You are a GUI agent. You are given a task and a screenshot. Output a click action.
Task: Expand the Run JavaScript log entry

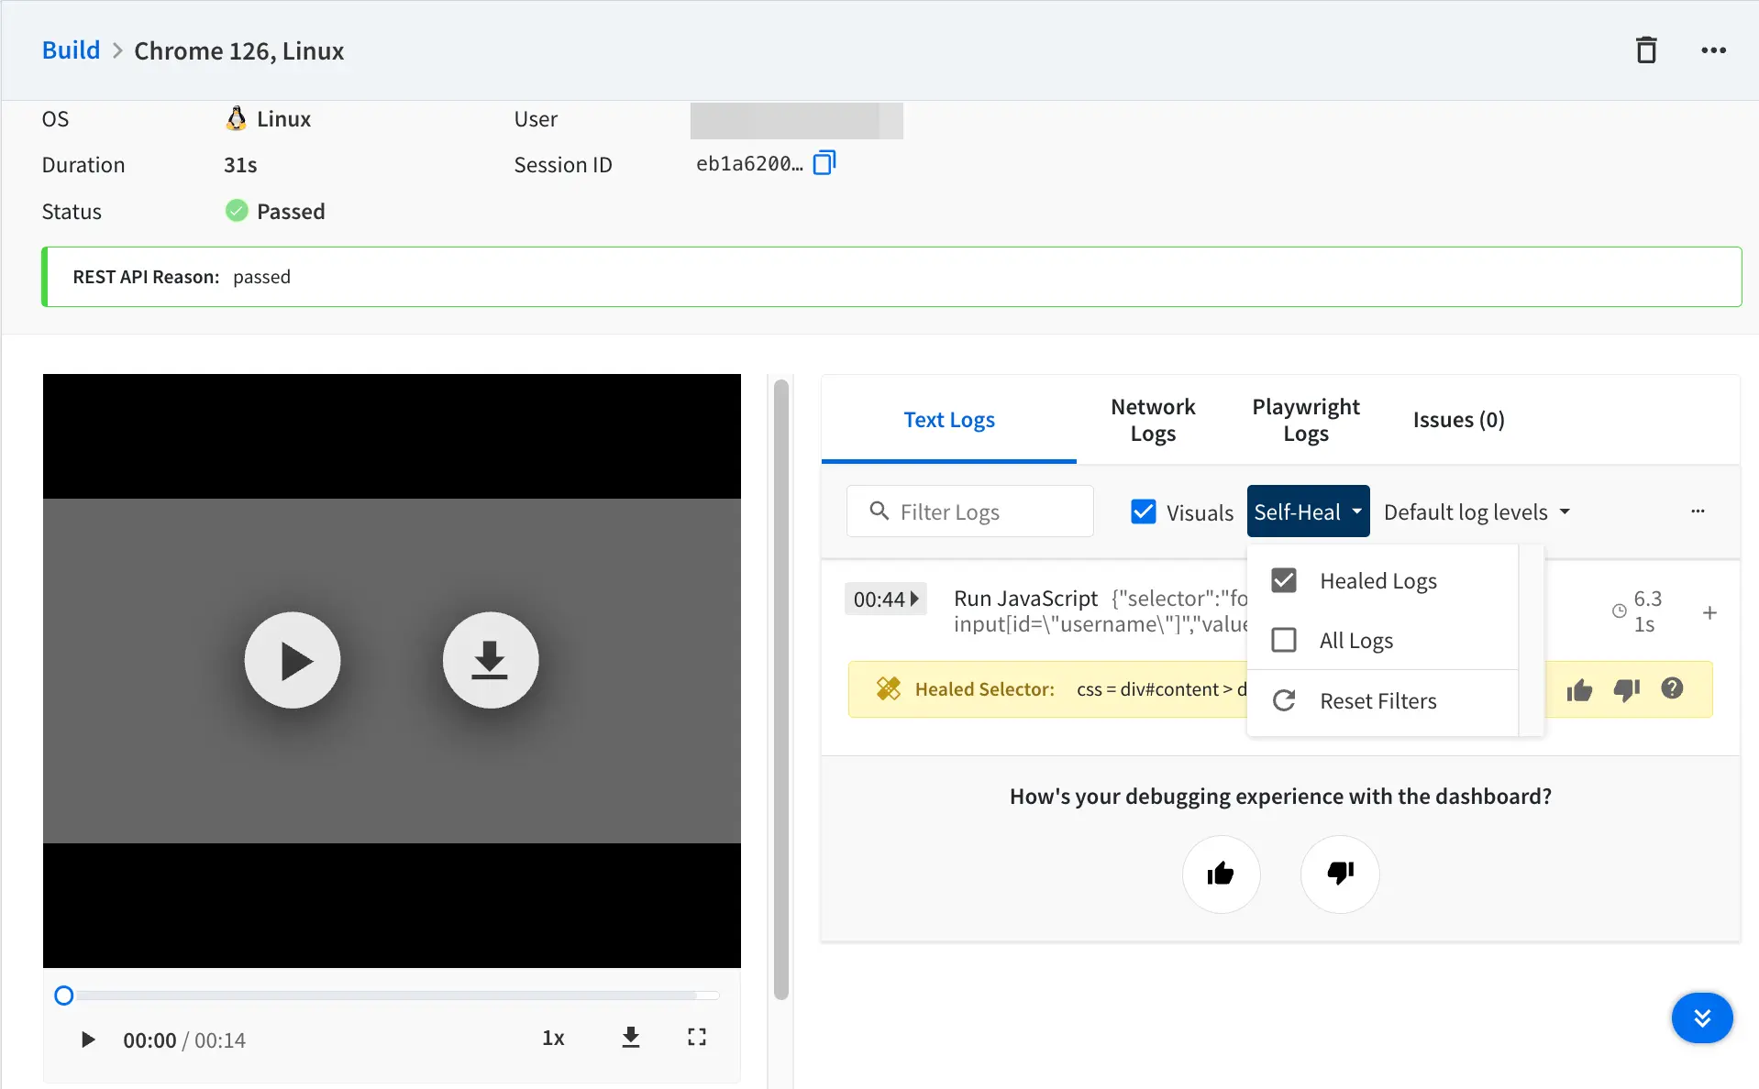pos(1709,612)
